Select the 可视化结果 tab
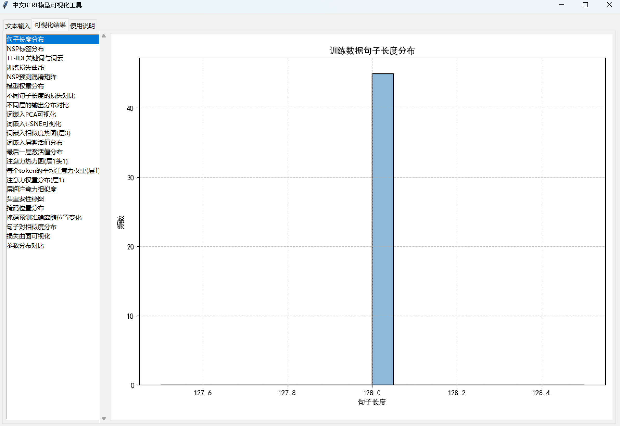This screenshot has width=620, height=426. pyautogui.click(x=50, y=25)
